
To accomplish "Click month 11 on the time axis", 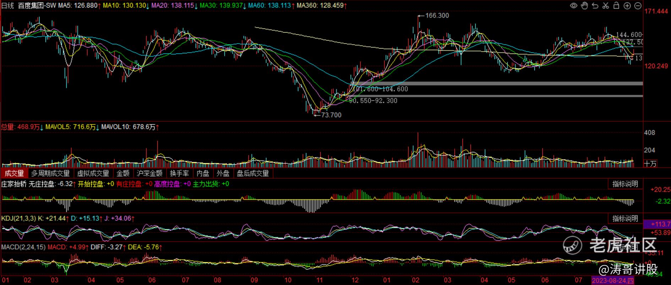I will coord(320,280).
